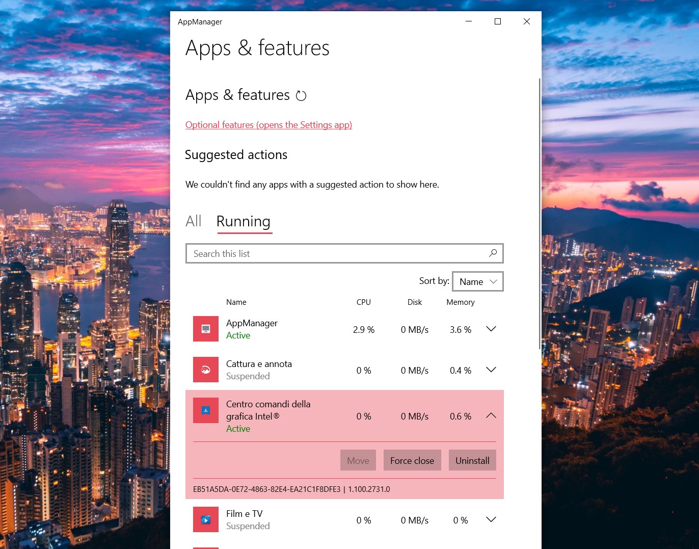699x549 pixels.
Task: Click AppManager CPU value 2.9 %
Action: [x=364, y=330]
